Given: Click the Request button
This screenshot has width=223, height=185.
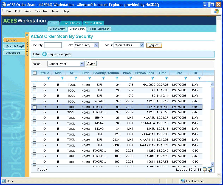Looking at the screenshot, I should [154, 45].
